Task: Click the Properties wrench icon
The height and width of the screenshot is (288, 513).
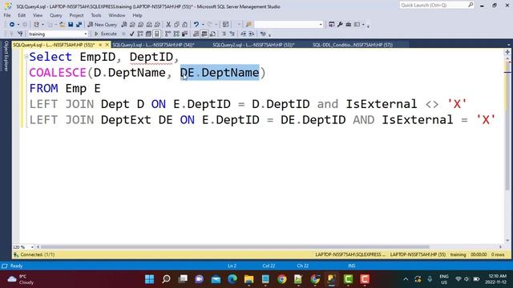Action: tap(340, 25)
